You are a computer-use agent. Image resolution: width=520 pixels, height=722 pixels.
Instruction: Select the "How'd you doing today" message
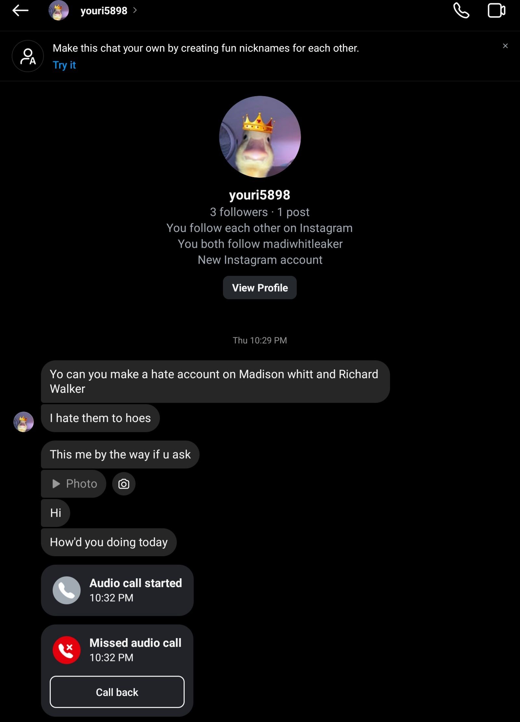[x=109, y=542]
